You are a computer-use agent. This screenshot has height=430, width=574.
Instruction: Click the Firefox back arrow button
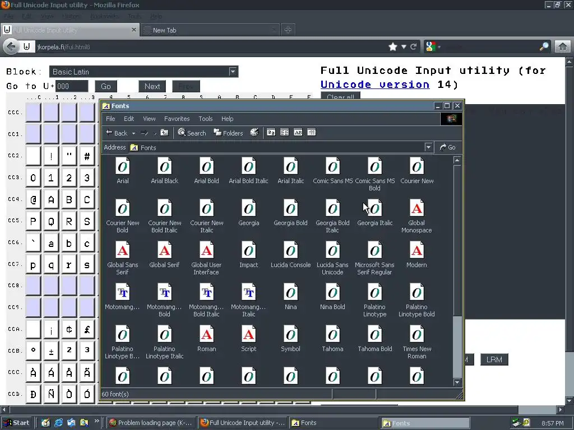pyautogui.click(x=11, y=47)
